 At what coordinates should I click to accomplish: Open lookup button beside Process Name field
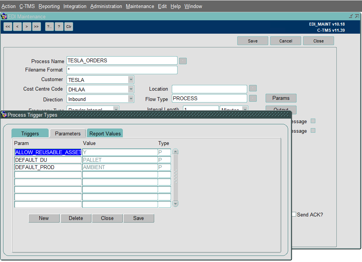tap(183, 61)
